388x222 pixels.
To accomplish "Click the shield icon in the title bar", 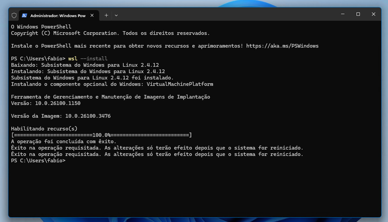I will pos(14,15).
